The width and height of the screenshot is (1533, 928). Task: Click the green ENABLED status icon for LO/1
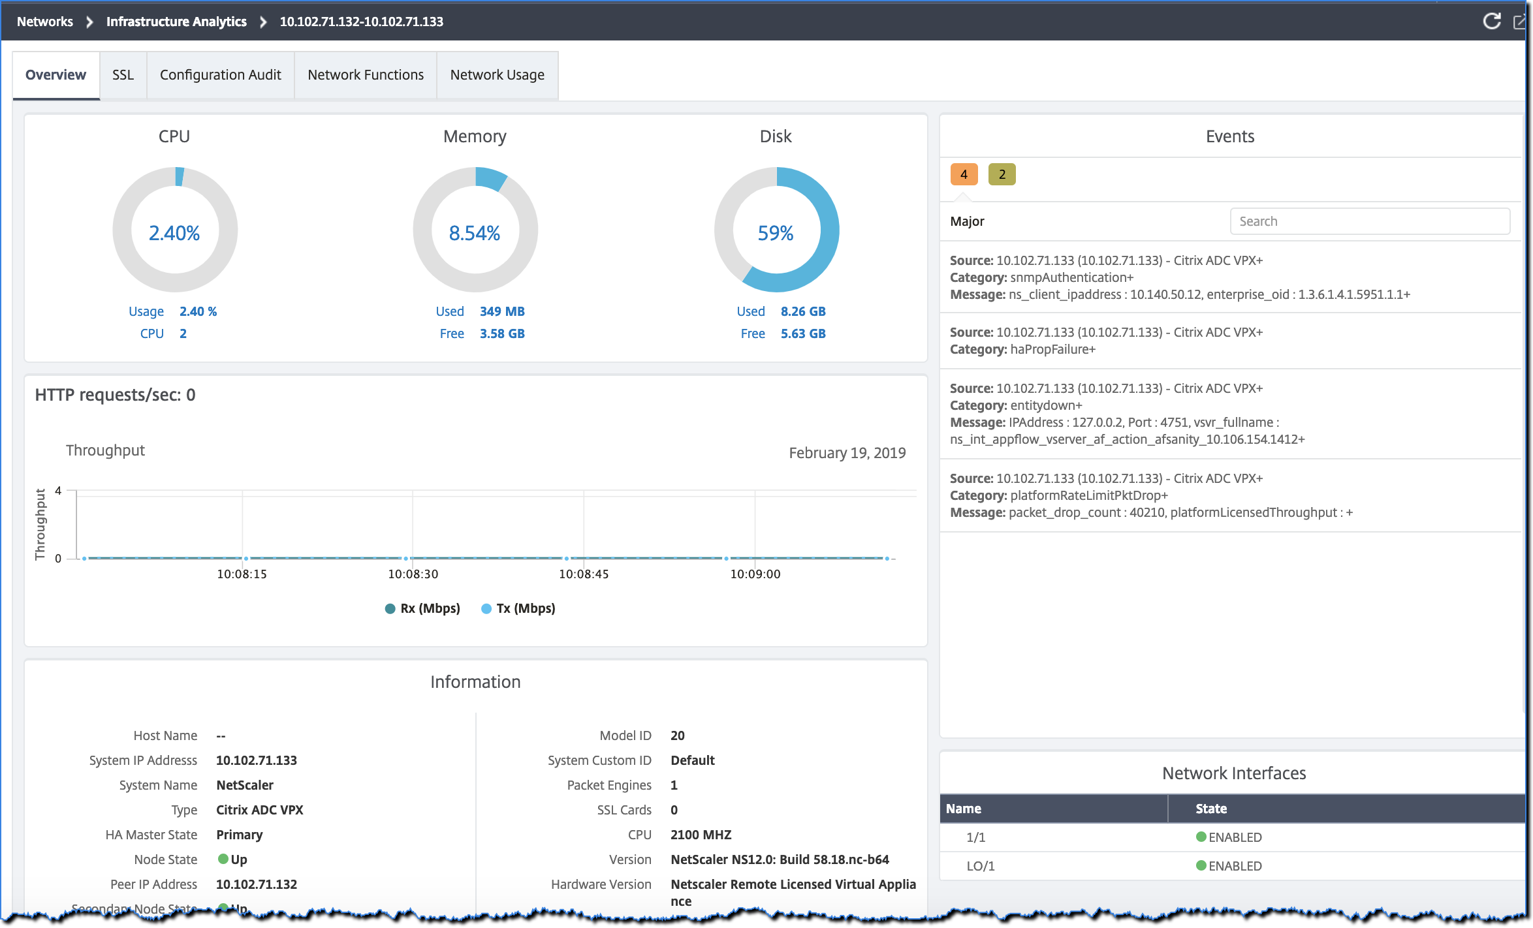pos(1201,865)
